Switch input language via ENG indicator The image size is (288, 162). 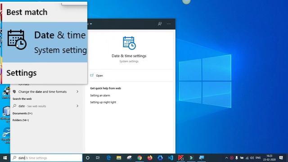point(258,158)
